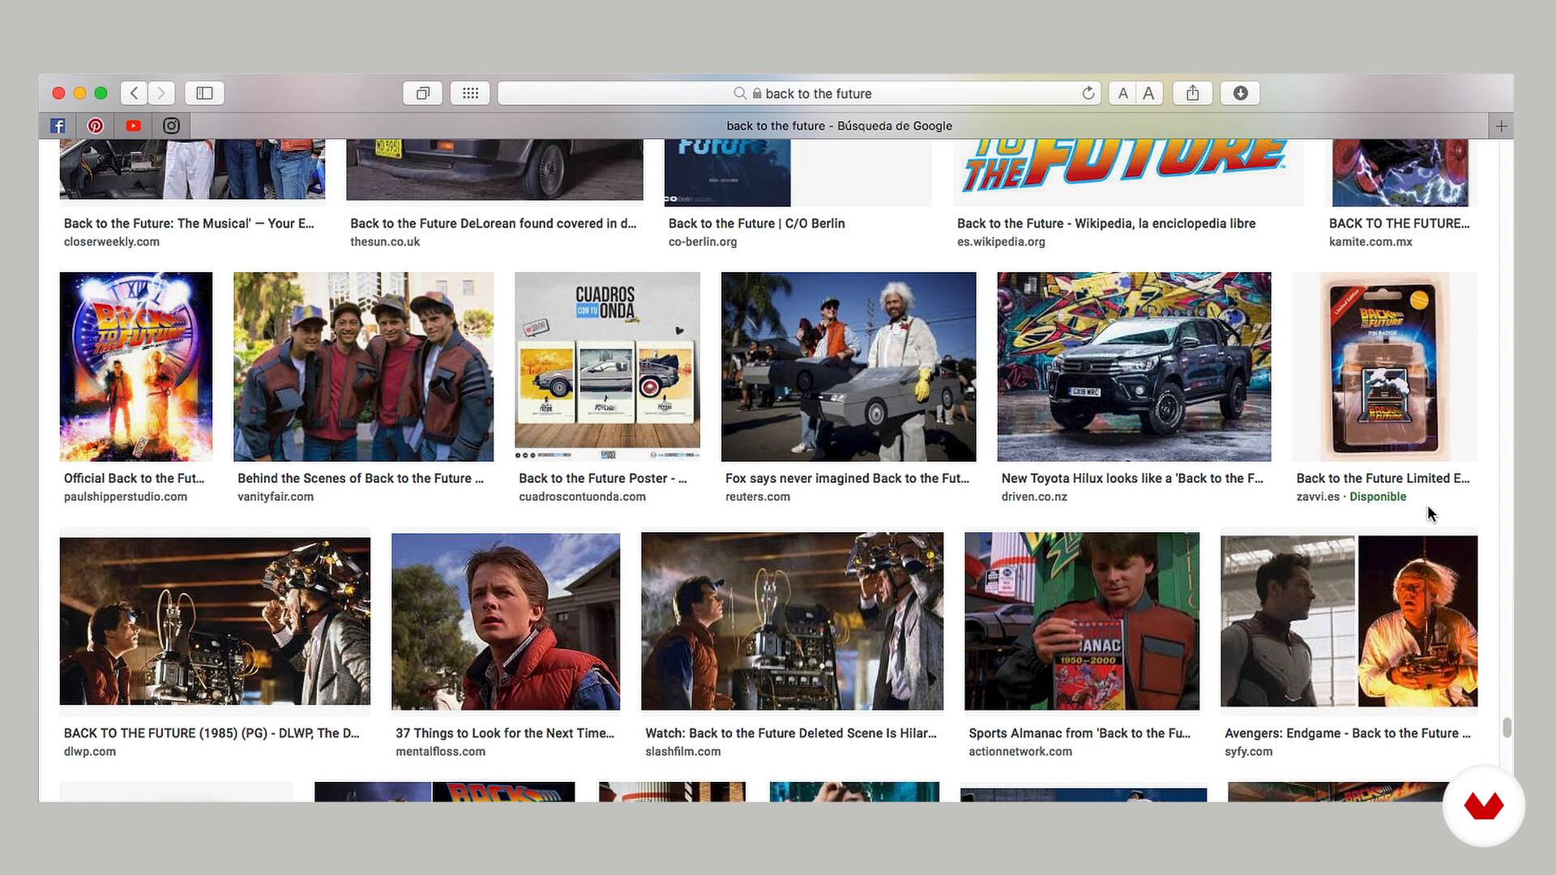Open the YouTube pinned tab
The height and width of the screenshot is (875, 1556).
[134, 126]
